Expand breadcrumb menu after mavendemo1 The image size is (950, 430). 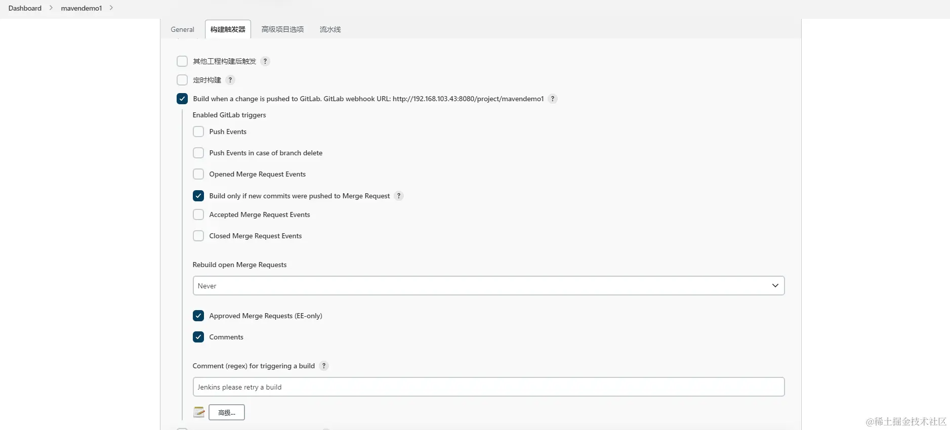point(111,8)
